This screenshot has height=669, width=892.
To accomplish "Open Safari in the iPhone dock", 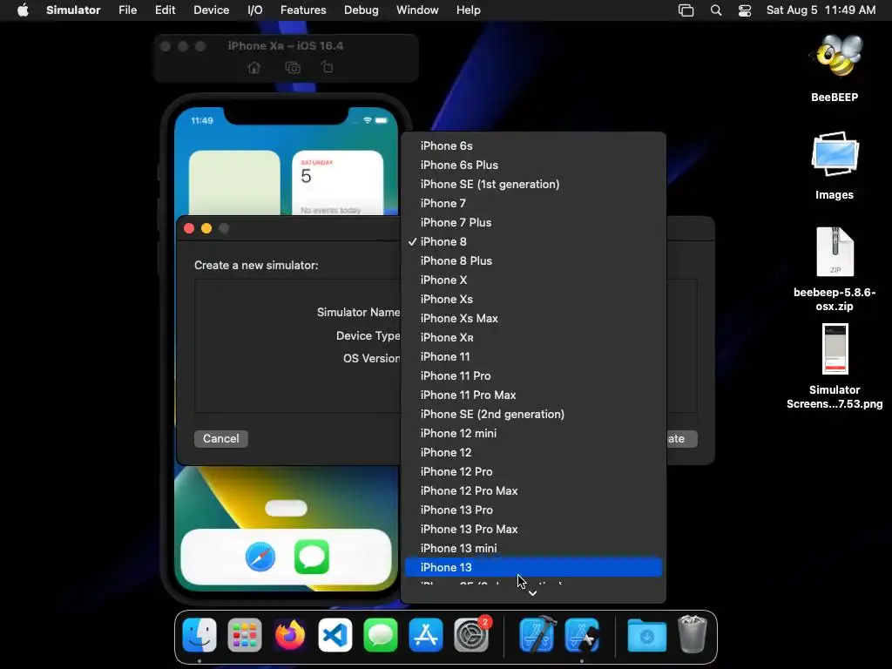I will [260, 557].
